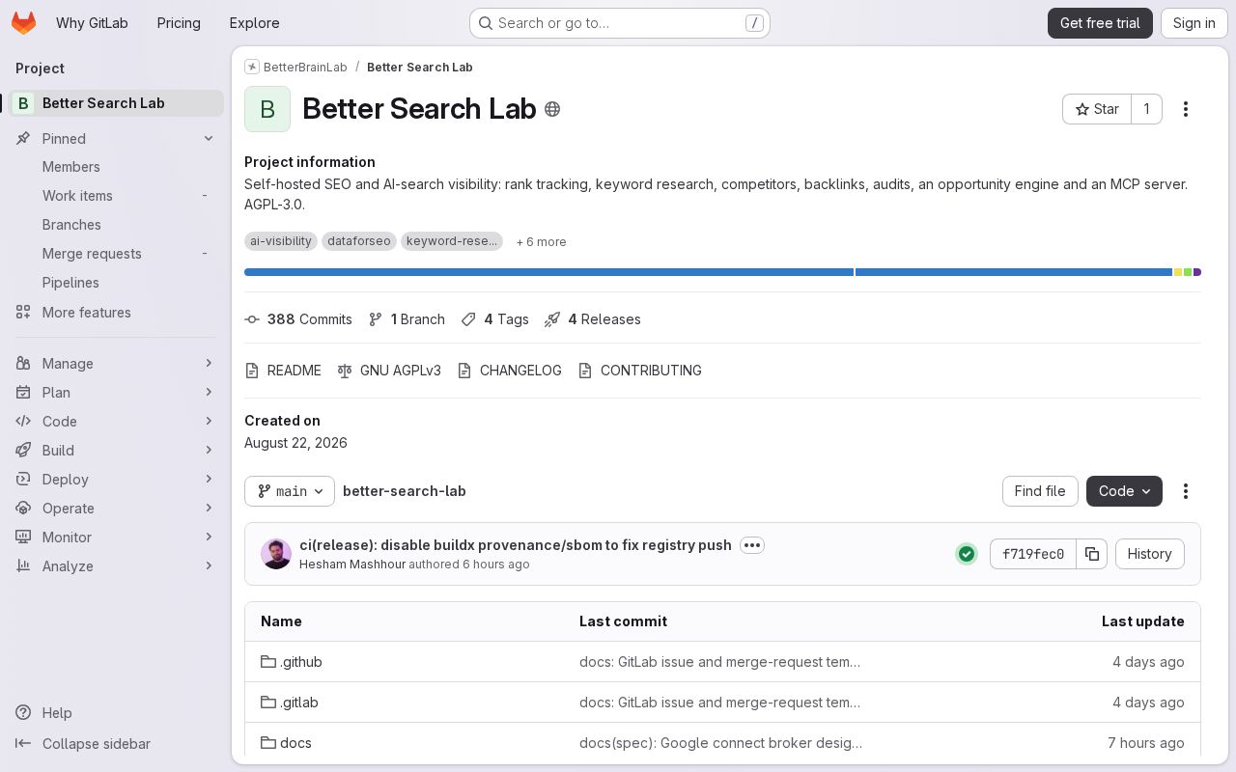Click Get free trial button

tap(1100, 23)
